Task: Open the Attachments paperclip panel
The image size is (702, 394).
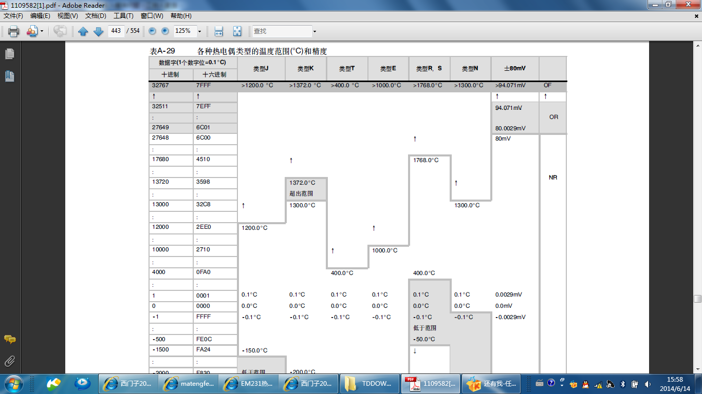Action: point(9,361)
